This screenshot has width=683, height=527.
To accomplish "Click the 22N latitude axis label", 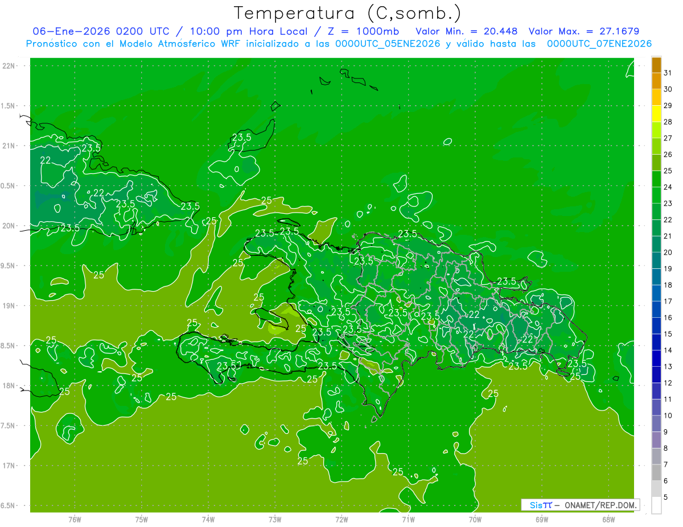I will [9, 66].
